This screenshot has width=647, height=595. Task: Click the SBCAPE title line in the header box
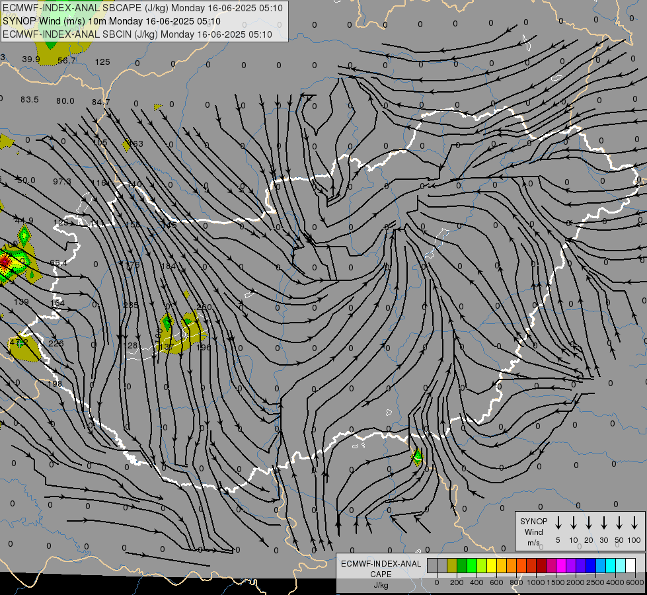(x=142, y=8)
